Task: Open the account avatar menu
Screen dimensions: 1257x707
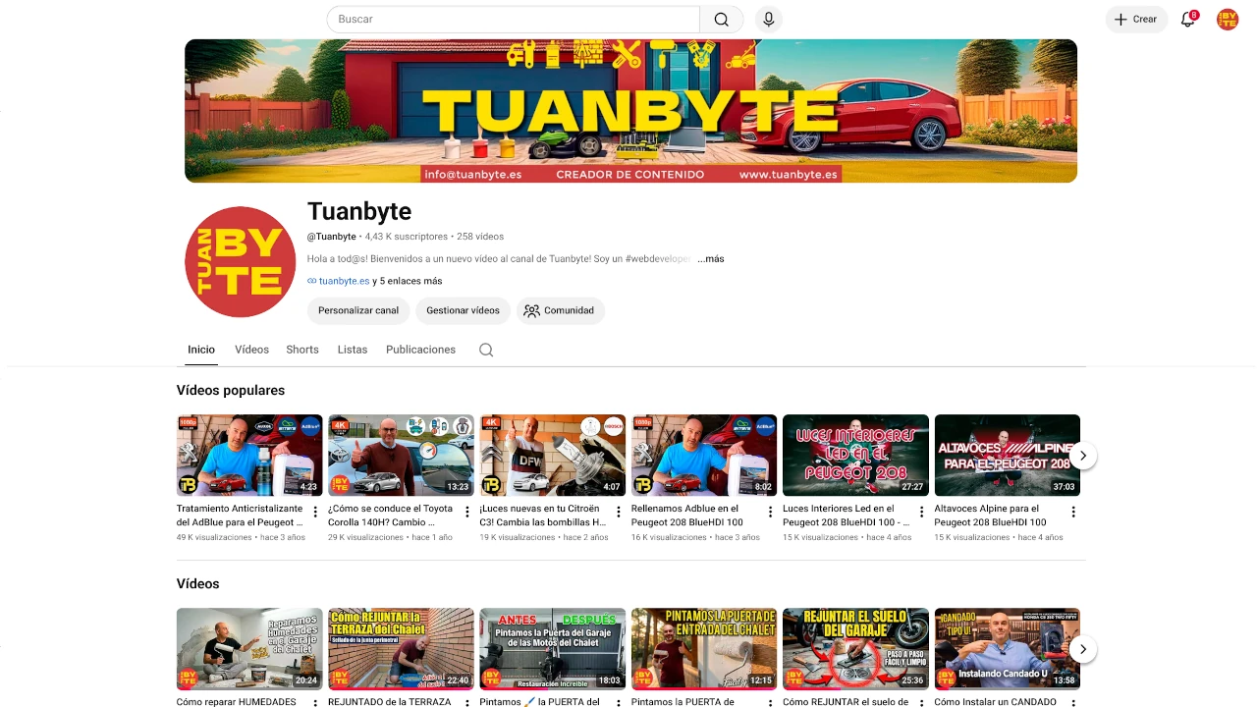Action: (1228, 20)
